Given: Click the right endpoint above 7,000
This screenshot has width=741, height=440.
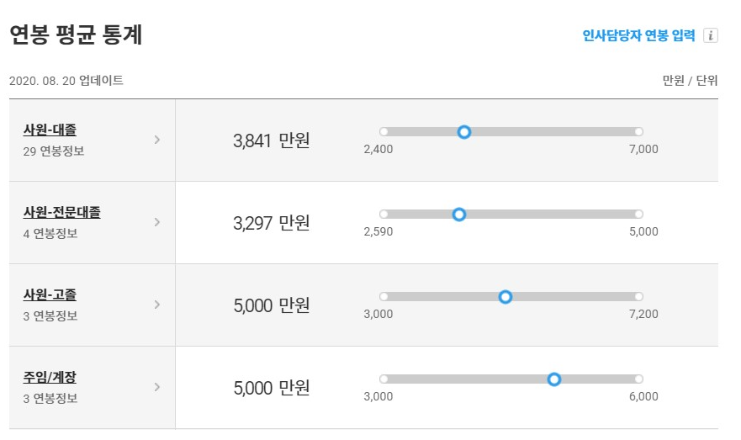Looking at the screenshot, I should click(638, 131).
